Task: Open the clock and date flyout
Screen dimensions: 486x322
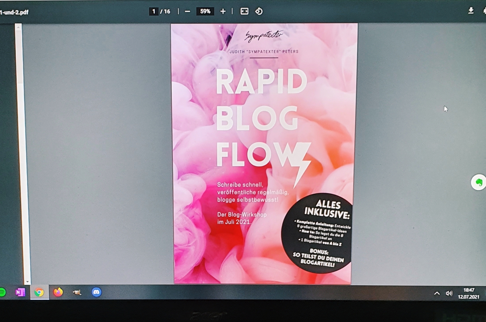Action: tap(469, 294)
